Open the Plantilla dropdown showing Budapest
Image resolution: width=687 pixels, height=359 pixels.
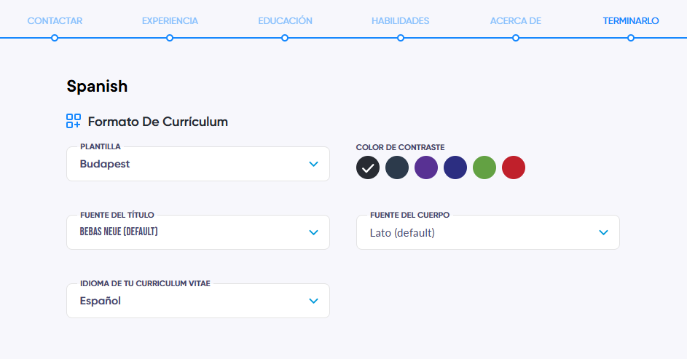[198, 164]
